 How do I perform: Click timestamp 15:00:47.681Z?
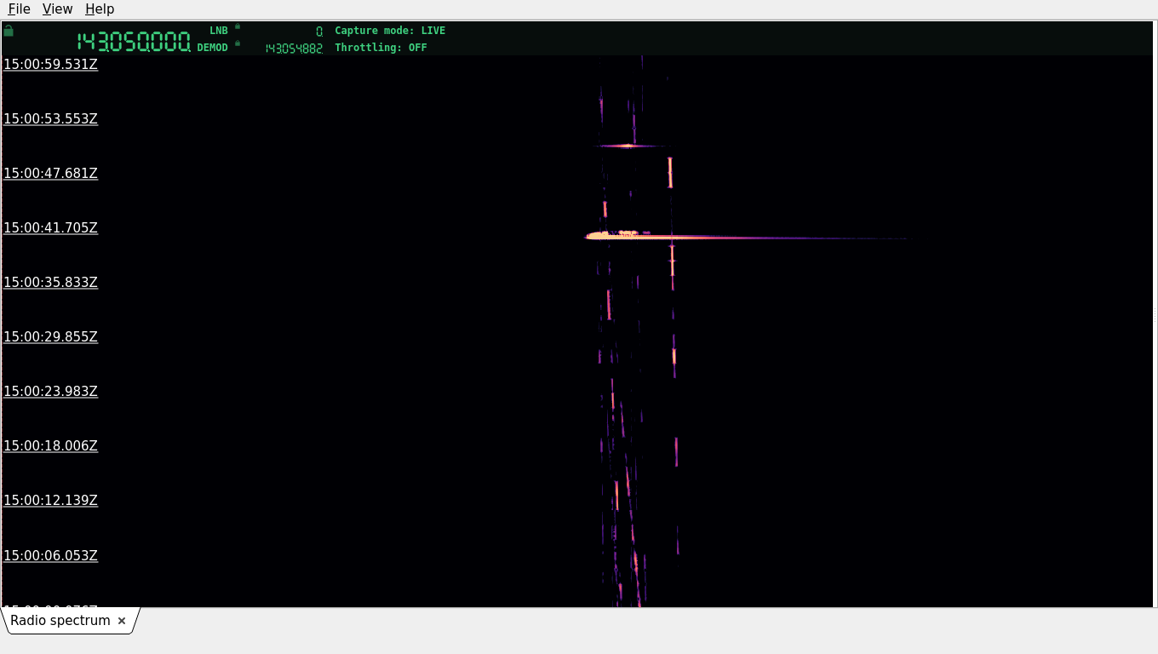click(x=51, y=173)
